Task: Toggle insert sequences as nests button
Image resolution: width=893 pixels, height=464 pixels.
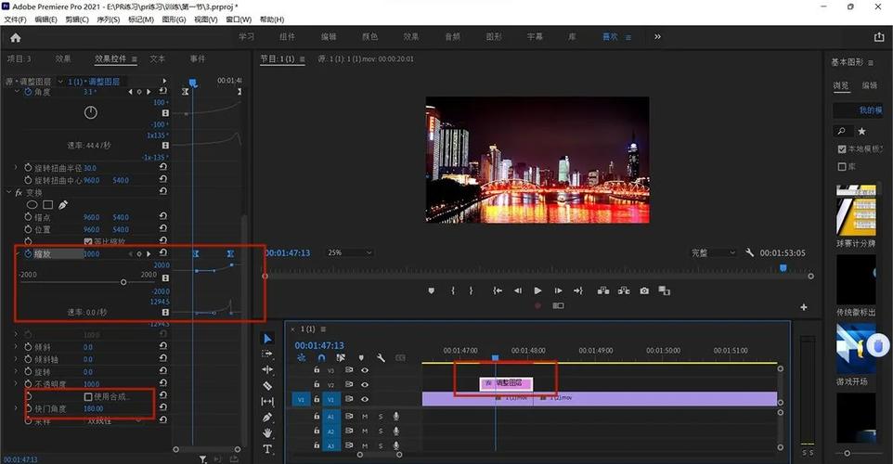Action: [x=302, y=357]
